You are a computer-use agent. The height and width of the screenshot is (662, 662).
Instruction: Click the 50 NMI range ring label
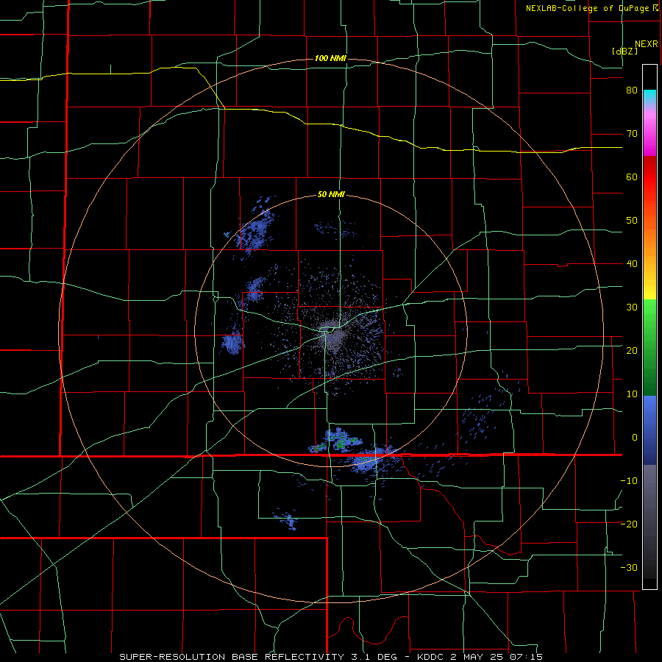pos(331,195)
